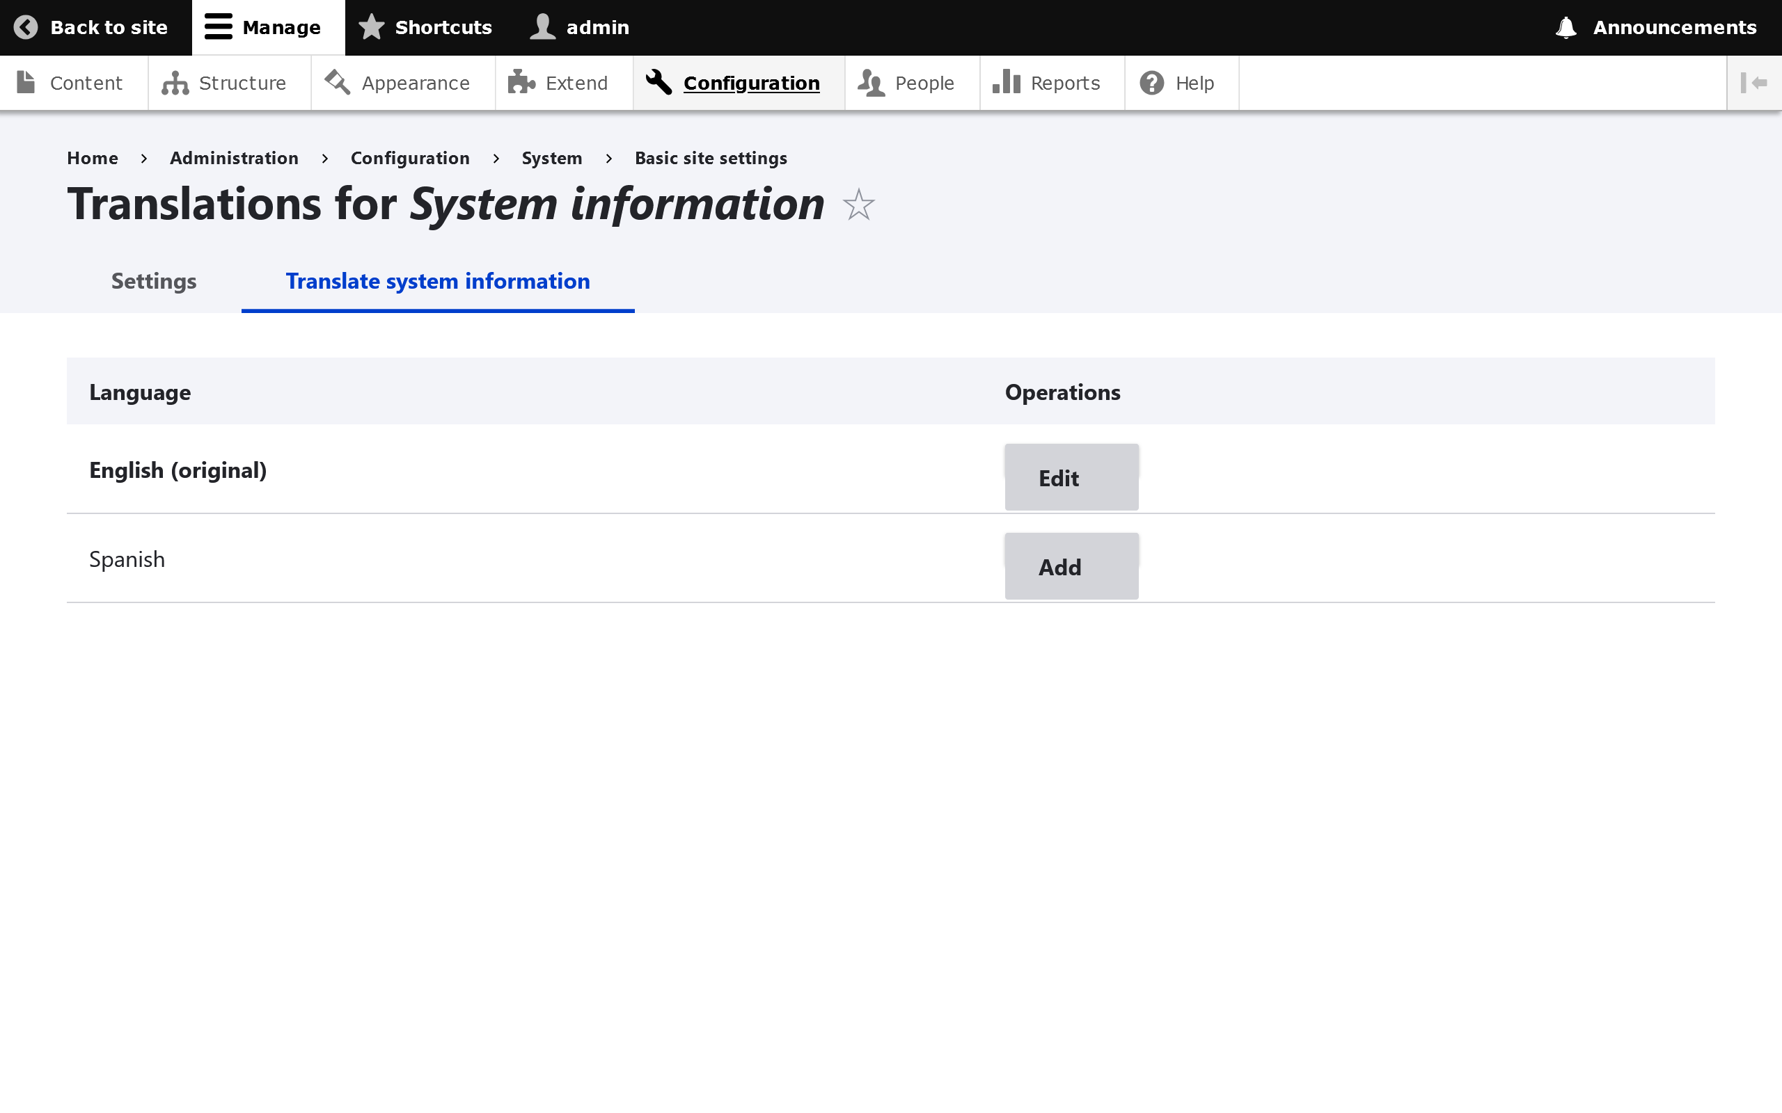Open the People menu item
1782x1113 pixels.
click(x=913, y=83)
